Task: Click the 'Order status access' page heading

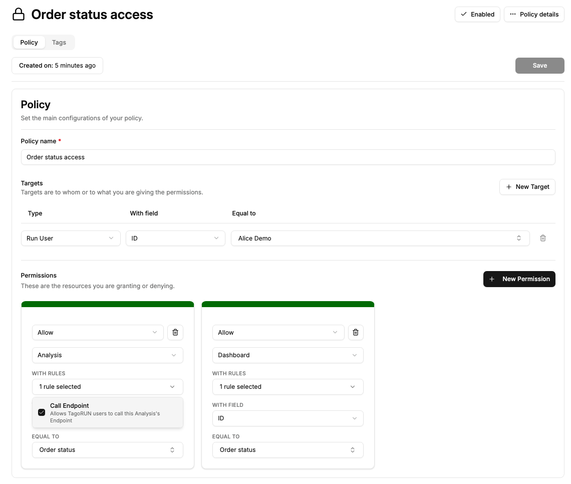Action: [92, 15]
